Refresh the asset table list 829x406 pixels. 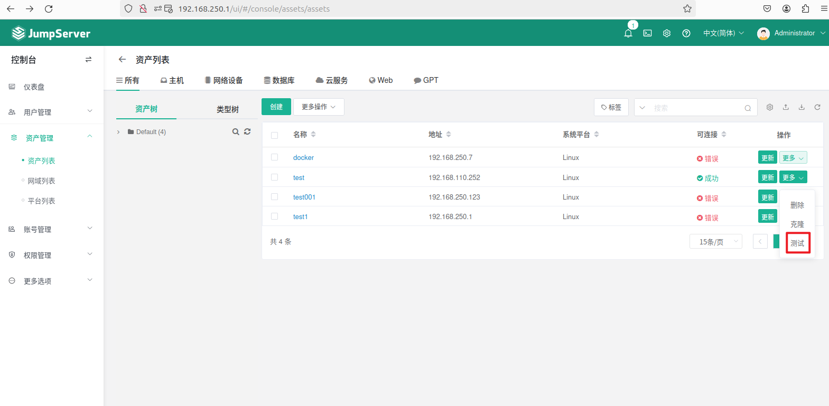click(817, 107)
